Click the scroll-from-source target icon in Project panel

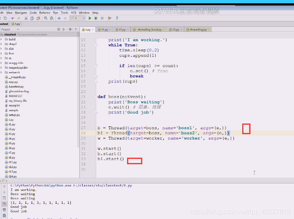pos(59,29)
